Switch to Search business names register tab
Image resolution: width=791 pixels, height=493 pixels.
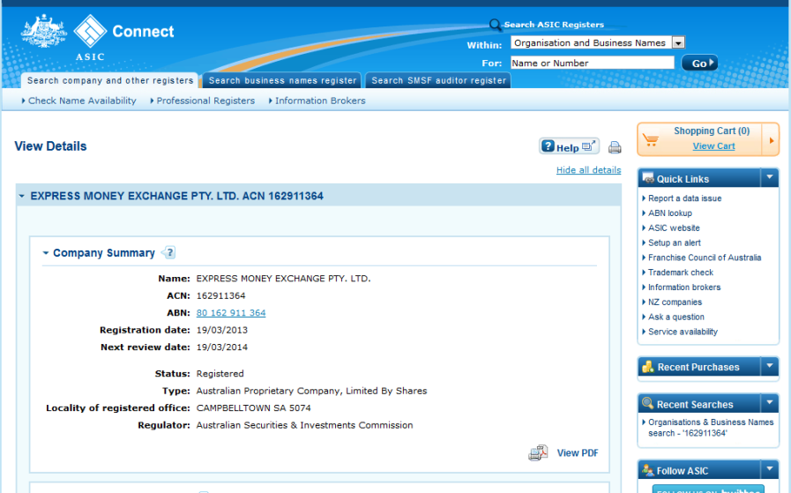[x=282, y=80]
